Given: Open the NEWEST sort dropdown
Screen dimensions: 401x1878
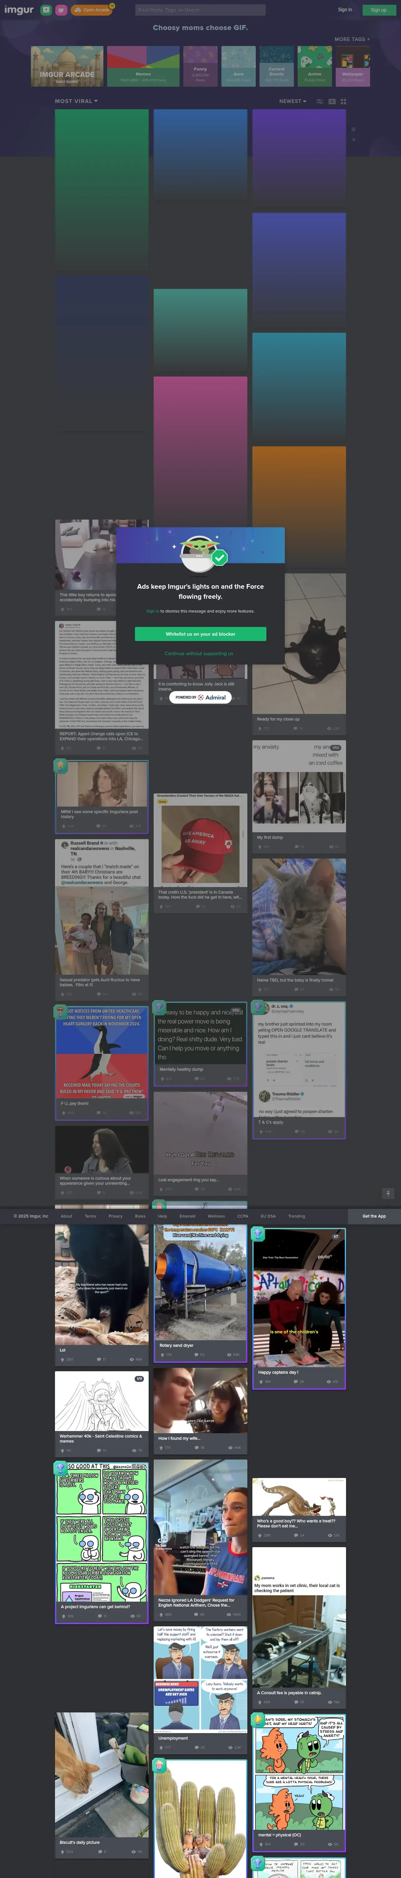Looking at the screenshot, I should [293, 101].
